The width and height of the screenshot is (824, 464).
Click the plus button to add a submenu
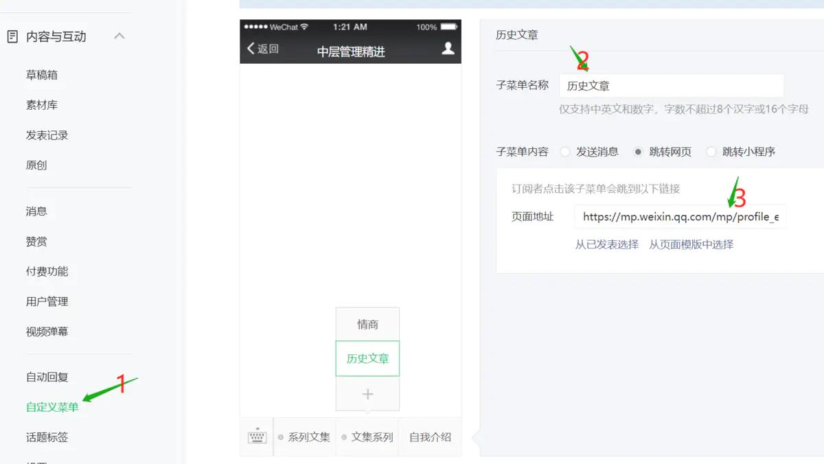coord(367,393)
